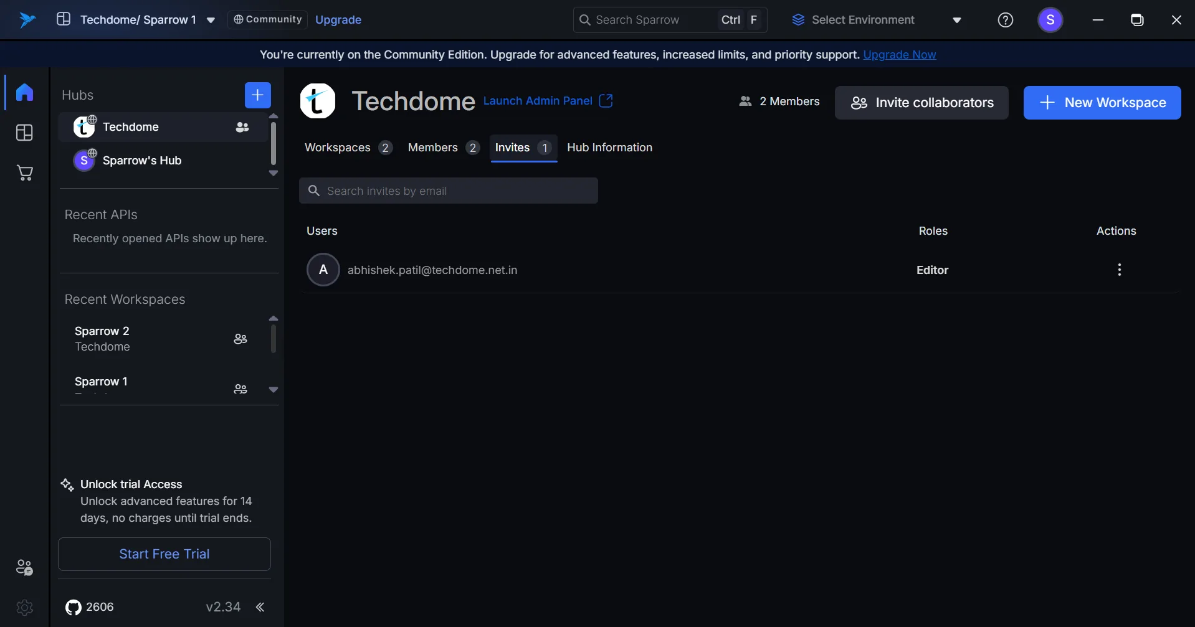Click the external link icon beside Launch Admin Panel

click(x=606, y=101)
